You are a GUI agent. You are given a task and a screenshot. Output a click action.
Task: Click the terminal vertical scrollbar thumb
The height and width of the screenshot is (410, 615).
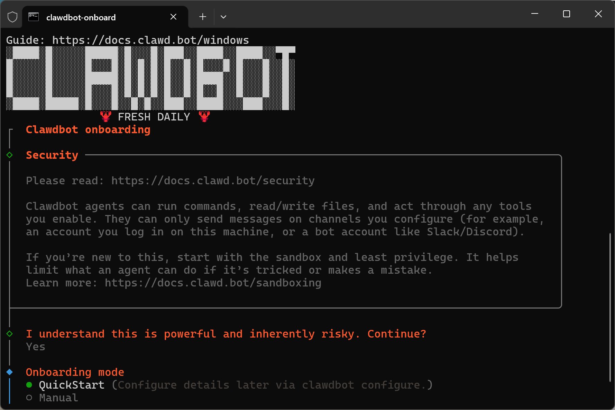click(x=610, y=307)
